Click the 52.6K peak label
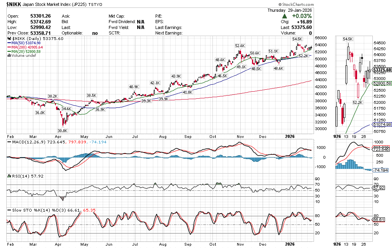This screenshot has width=392, height=248. (x=240, y=46)
